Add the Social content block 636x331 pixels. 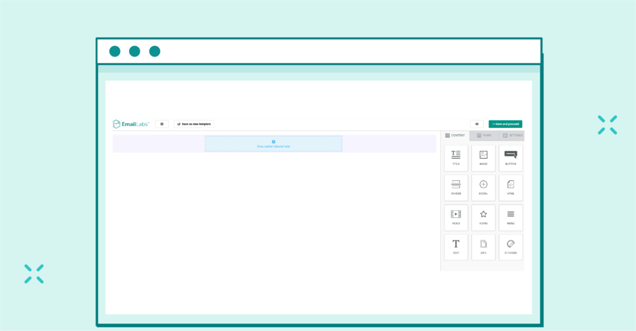pos(483,187)
